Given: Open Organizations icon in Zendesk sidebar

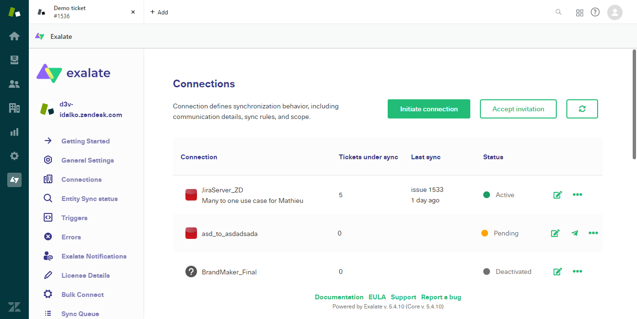Looking at the screenshot, I should (x=14, y=108).
